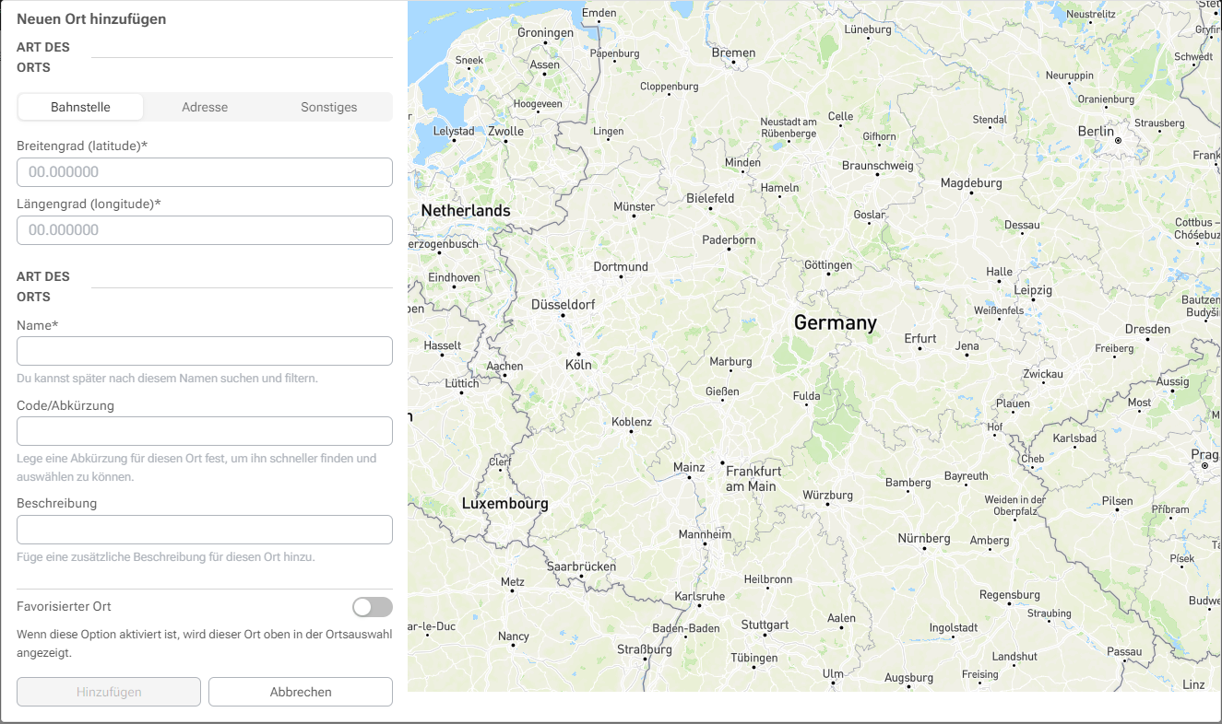Click the Breitengrad latitude input field
The image size is (1222, 724).
tap(205, 172)
